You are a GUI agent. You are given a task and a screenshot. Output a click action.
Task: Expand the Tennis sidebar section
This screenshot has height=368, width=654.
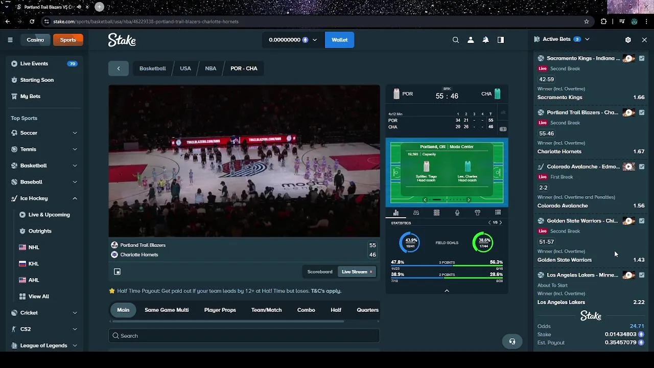click(x=75, y=149)
